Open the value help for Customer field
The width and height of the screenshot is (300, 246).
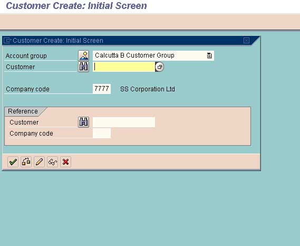(x=159, y=67)
